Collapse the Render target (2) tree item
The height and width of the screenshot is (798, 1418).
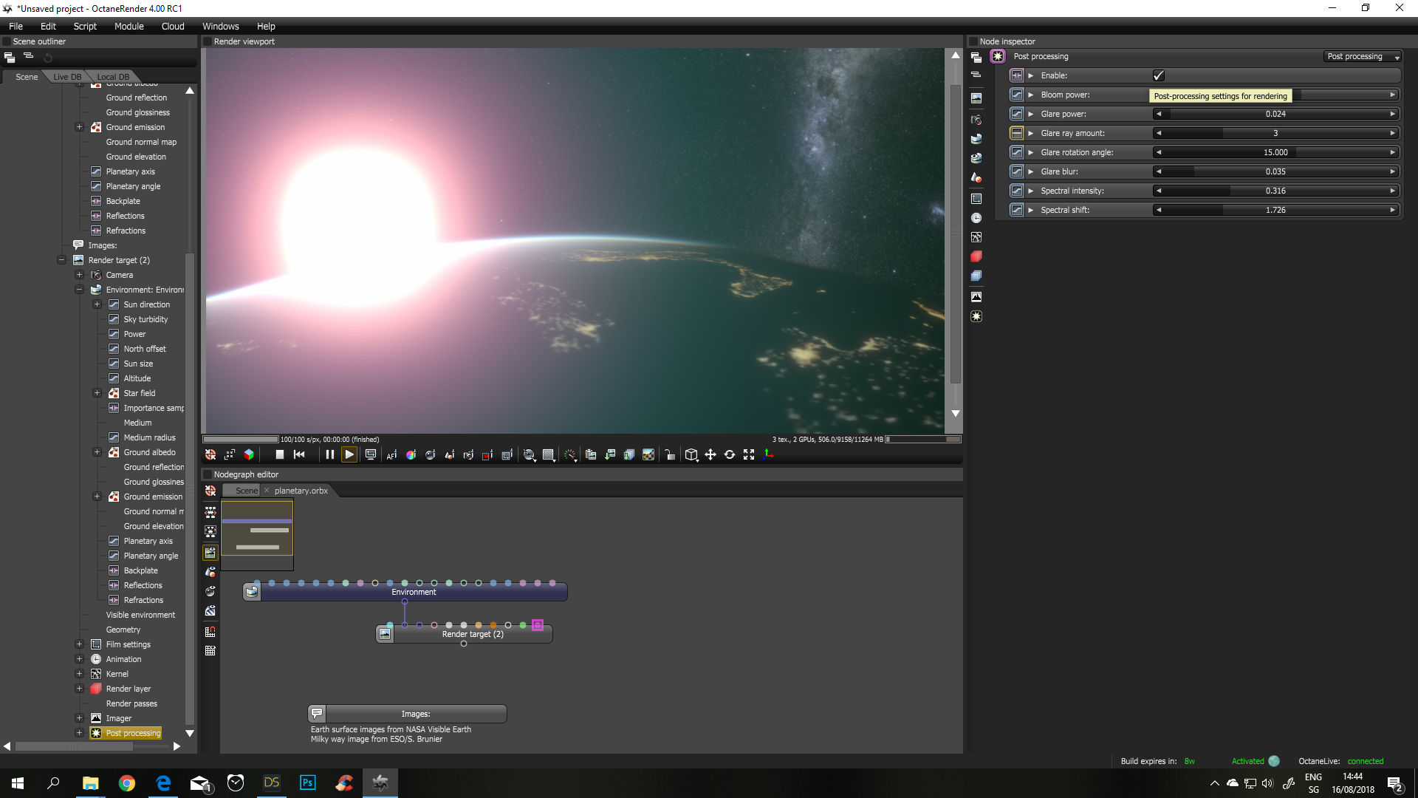tap(62, 260)
